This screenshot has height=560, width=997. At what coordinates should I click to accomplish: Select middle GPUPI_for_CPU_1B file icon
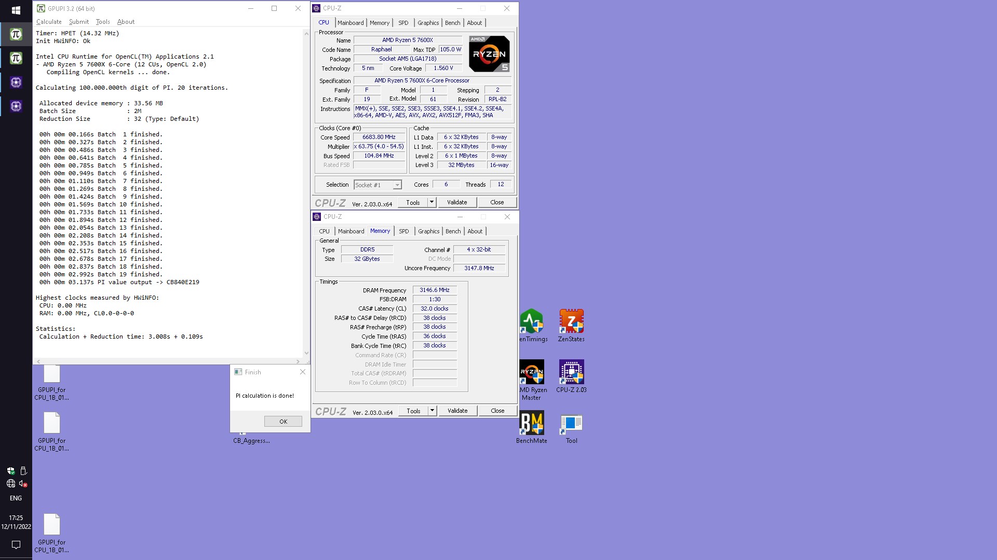[x=51, y=432]
